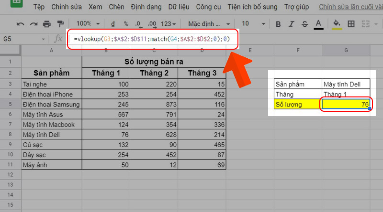383x212 pixels.
Task: Click the Merge cells icon
Action: tap(365, 24)
